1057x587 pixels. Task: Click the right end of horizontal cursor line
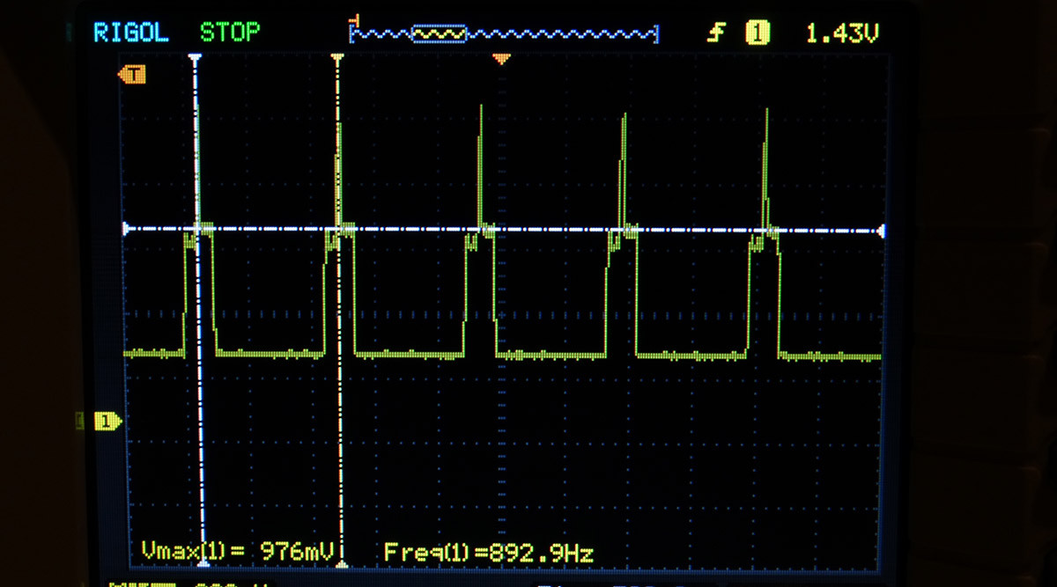tap(881, 231)
